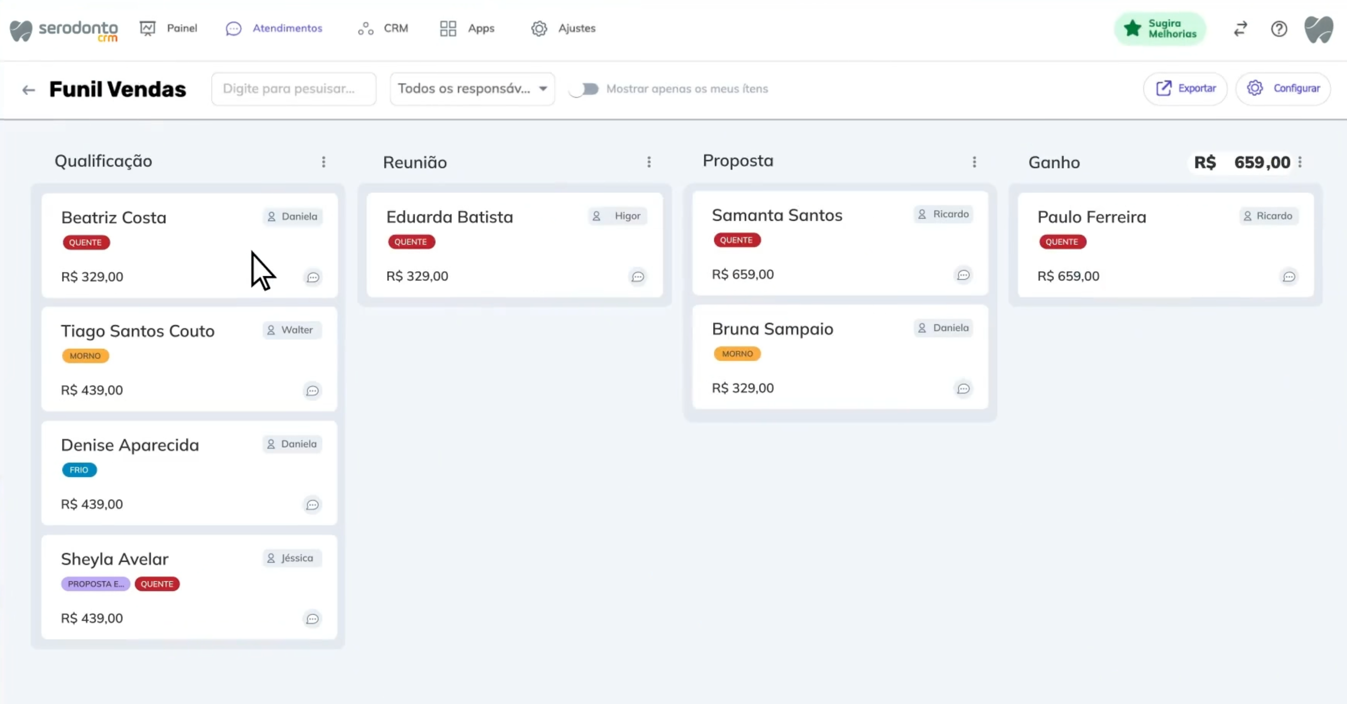
Task: Click MORNO tag on Bruna Sampaio card
Action: coord(738,354)
